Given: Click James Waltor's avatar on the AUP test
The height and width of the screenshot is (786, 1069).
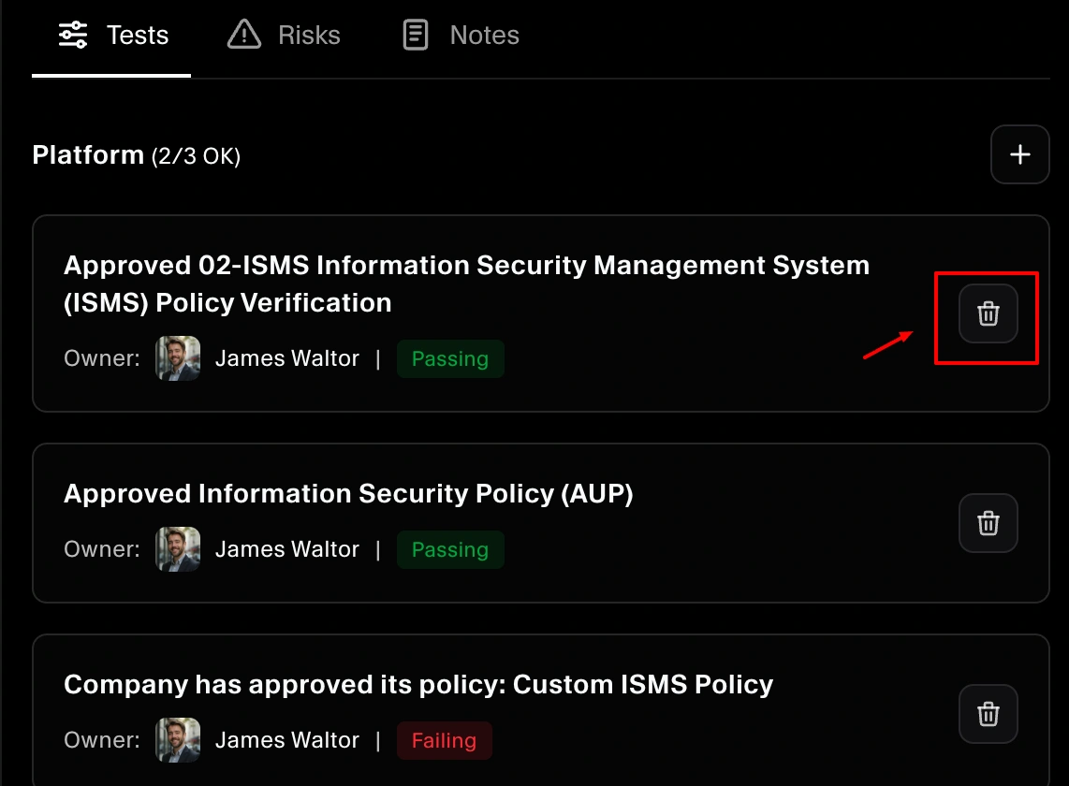Looking at the screenshot, I should (x=177, y=549).
